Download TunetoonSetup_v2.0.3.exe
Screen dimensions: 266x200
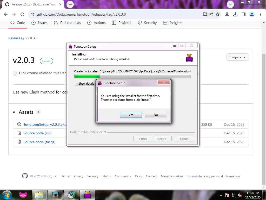[45, 124]
